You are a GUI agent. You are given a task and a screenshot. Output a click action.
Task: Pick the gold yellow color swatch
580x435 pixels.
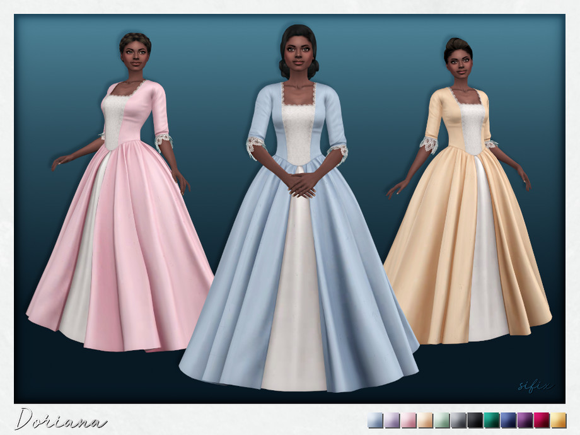pos(559,420)
